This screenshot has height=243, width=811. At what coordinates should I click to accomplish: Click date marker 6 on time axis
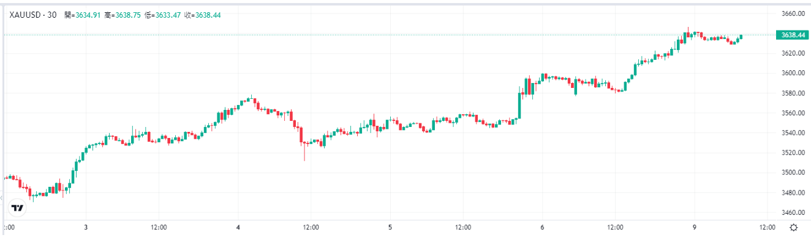(x=543, y=227)
